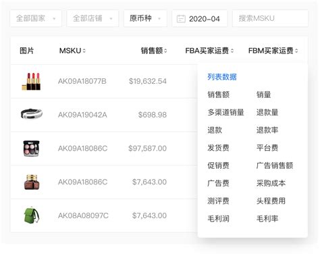Open the 全部国家 country dropdown
Image resolution: width=320 pixels, height=256 pixels.
click(x=36, y=18)
